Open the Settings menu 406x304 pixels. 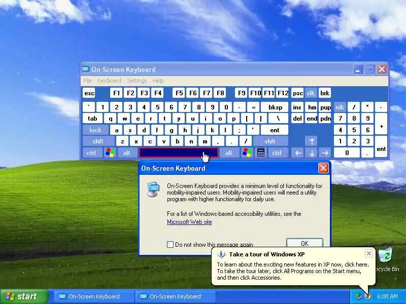tap(137, 81)
